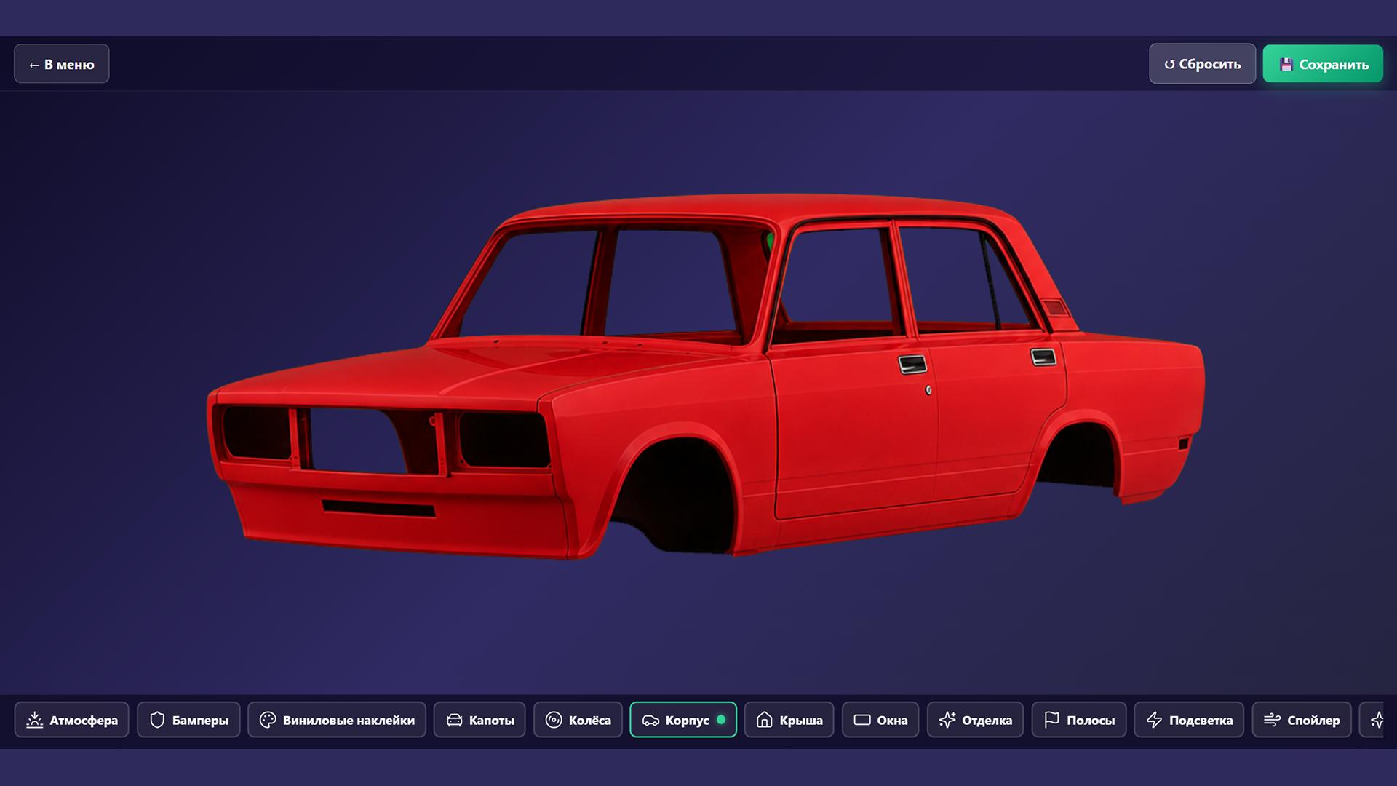Reset the car with the Сбросить button
The image size is (1397, 786).
point(1202,64)
